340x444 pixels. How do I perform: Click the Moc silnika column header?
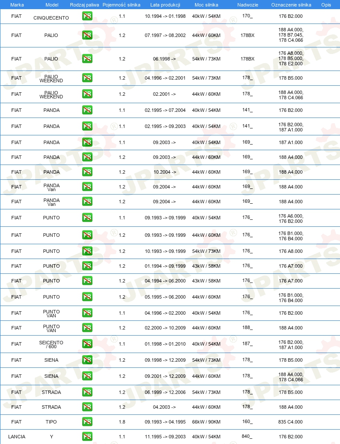click(x=207, y=5)
